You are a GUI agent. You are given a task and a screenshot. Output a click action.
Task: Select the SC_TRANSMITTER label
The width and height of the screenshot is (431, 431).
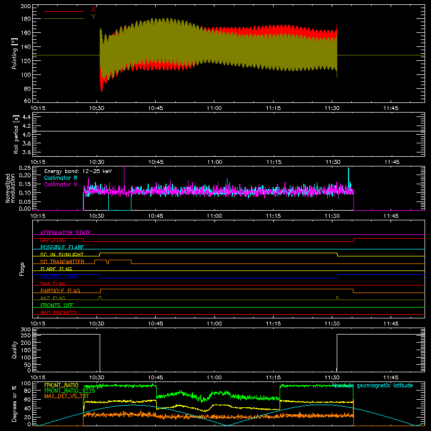coord(62,262)
